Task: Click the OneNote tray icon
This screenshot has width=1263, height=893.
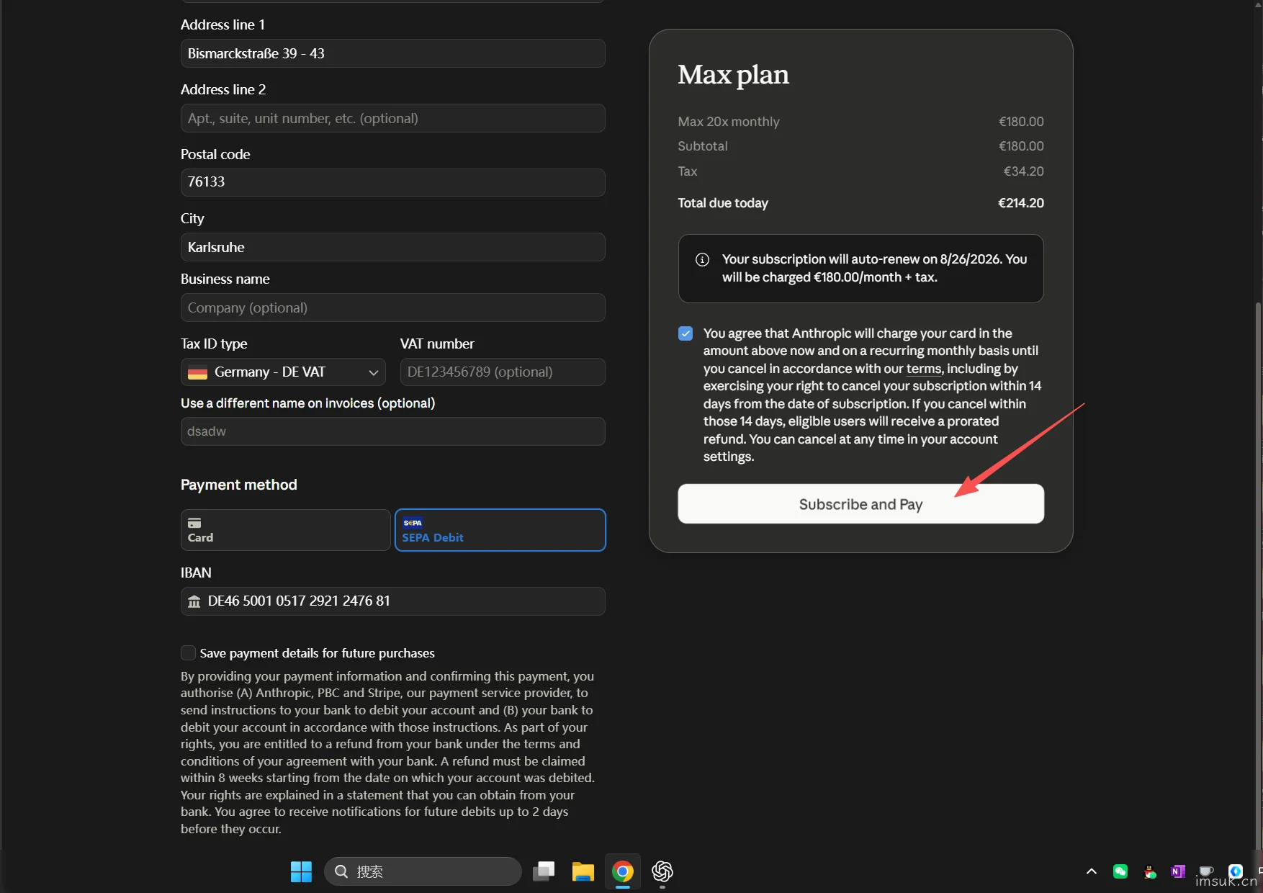Action: pyautogui.click(x=1178, y=871)
